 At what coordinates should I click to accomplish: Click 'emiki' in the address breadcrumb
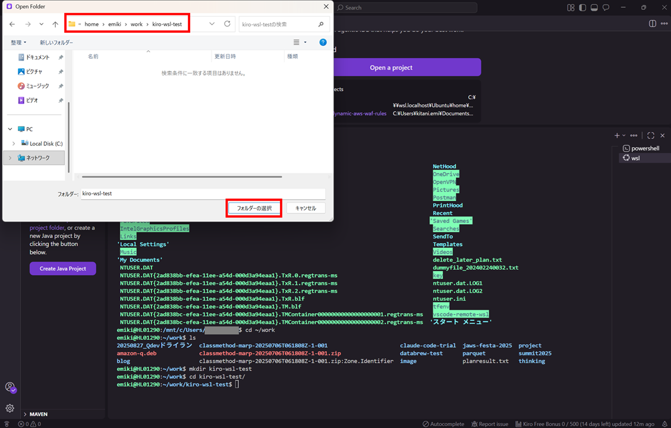[115, 24]
